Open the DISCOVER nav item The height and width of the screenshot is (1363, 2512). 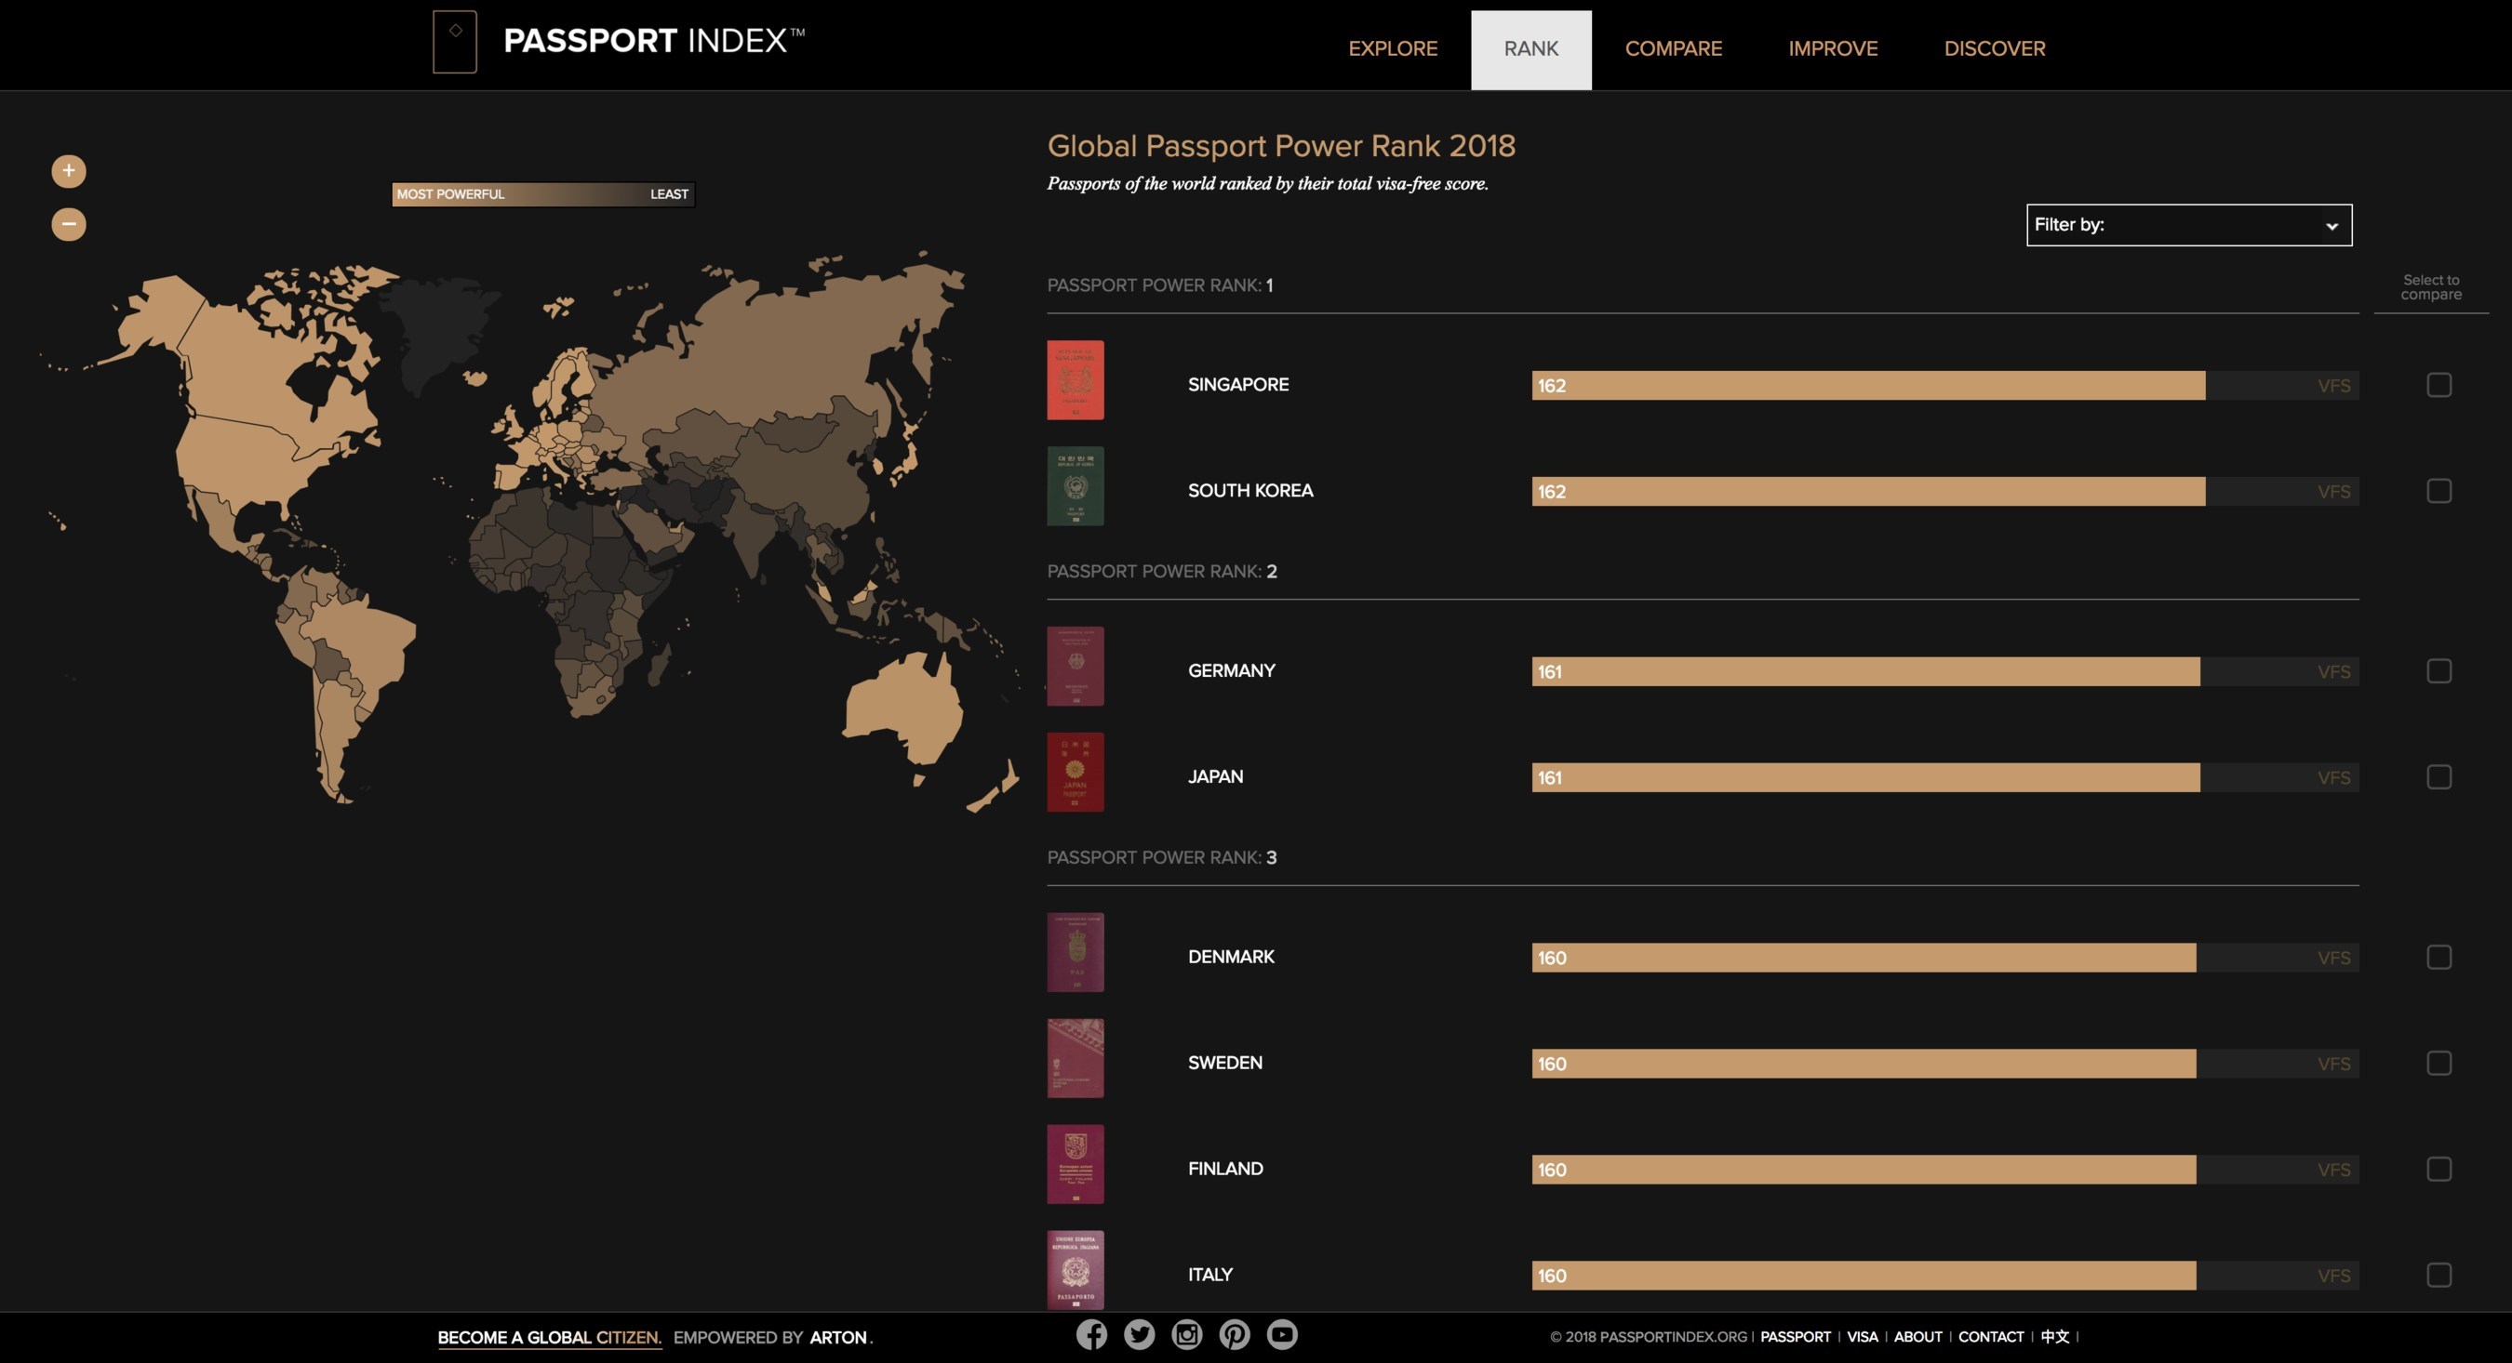click(x=1995, y=48)
